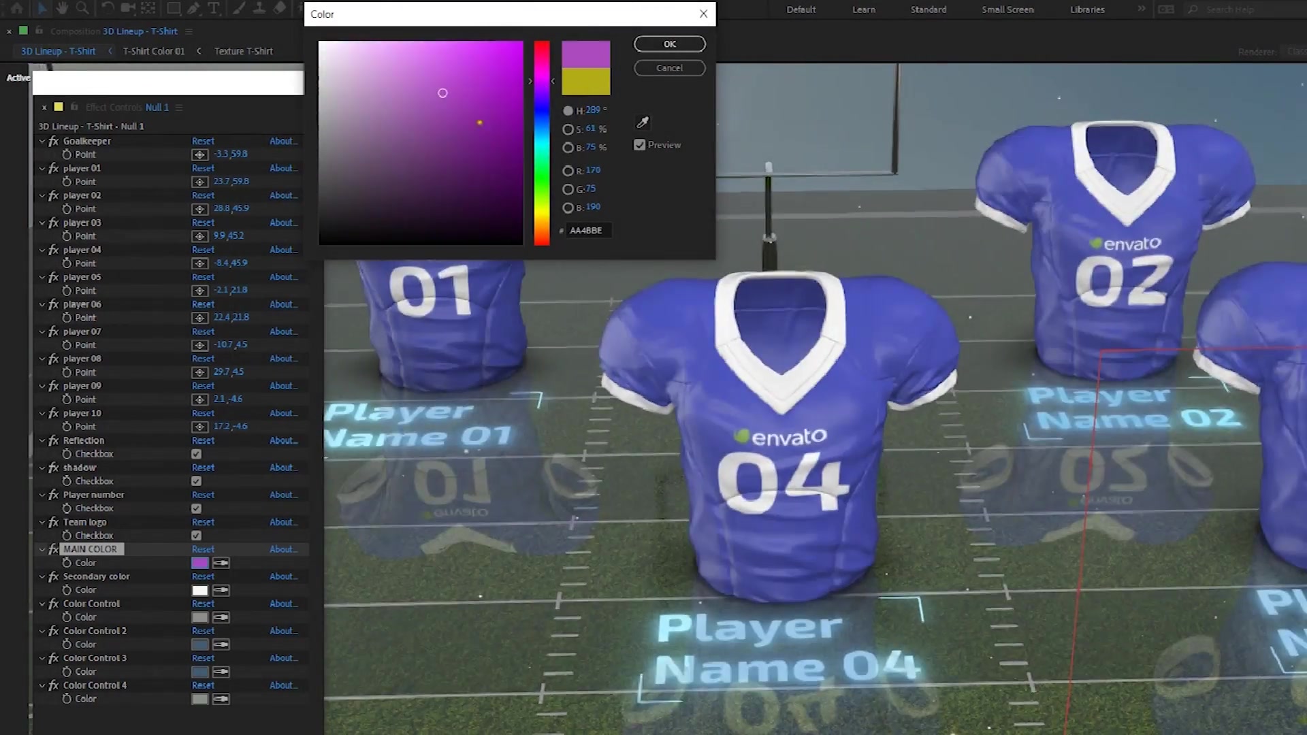
Task: Toggle Reflection Checkbox on/off
Action: click(195, 453)
